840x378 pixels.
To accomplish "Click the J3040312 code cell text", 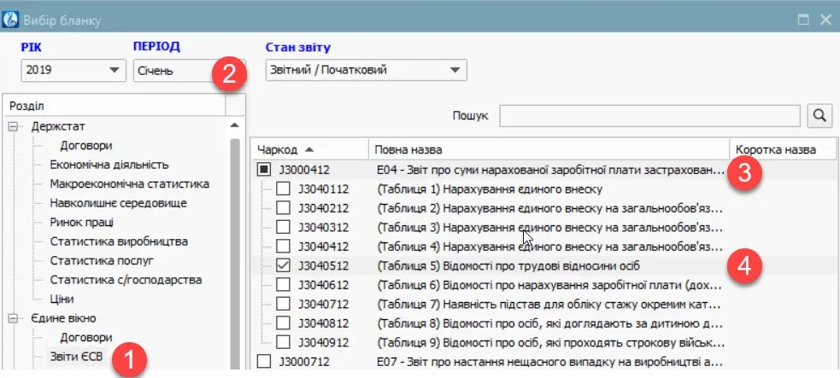I will pos(324,227).
